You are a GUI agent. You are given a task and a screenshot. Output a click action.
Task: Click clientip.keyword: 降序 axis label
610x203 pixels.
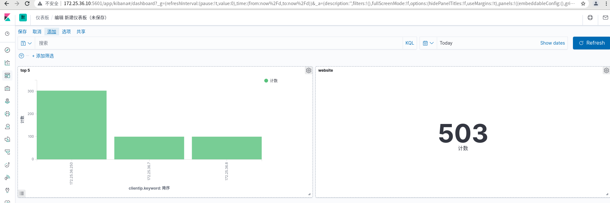149,188
